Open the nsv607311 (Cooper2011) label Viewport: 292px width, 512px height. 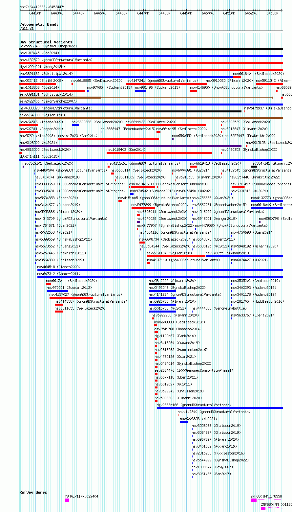tap(41, 129)
